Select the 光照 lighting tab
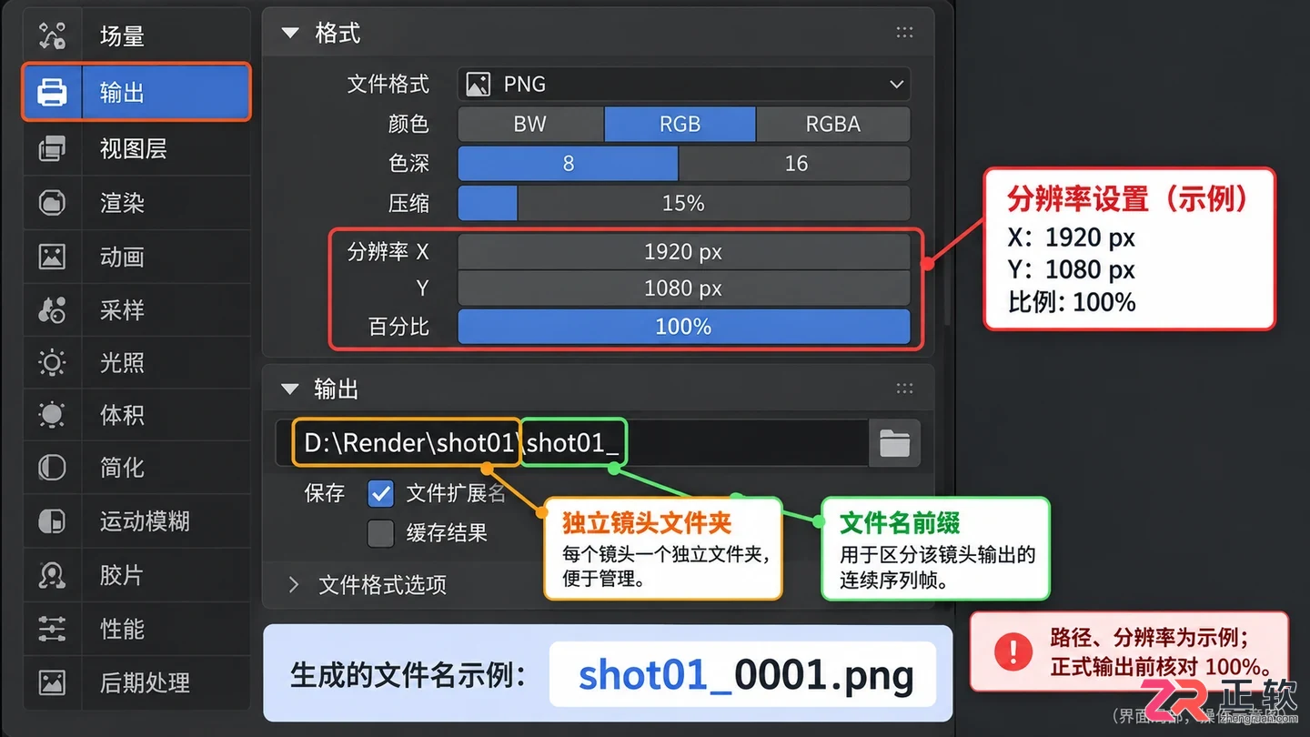 (x=136, y=363)
